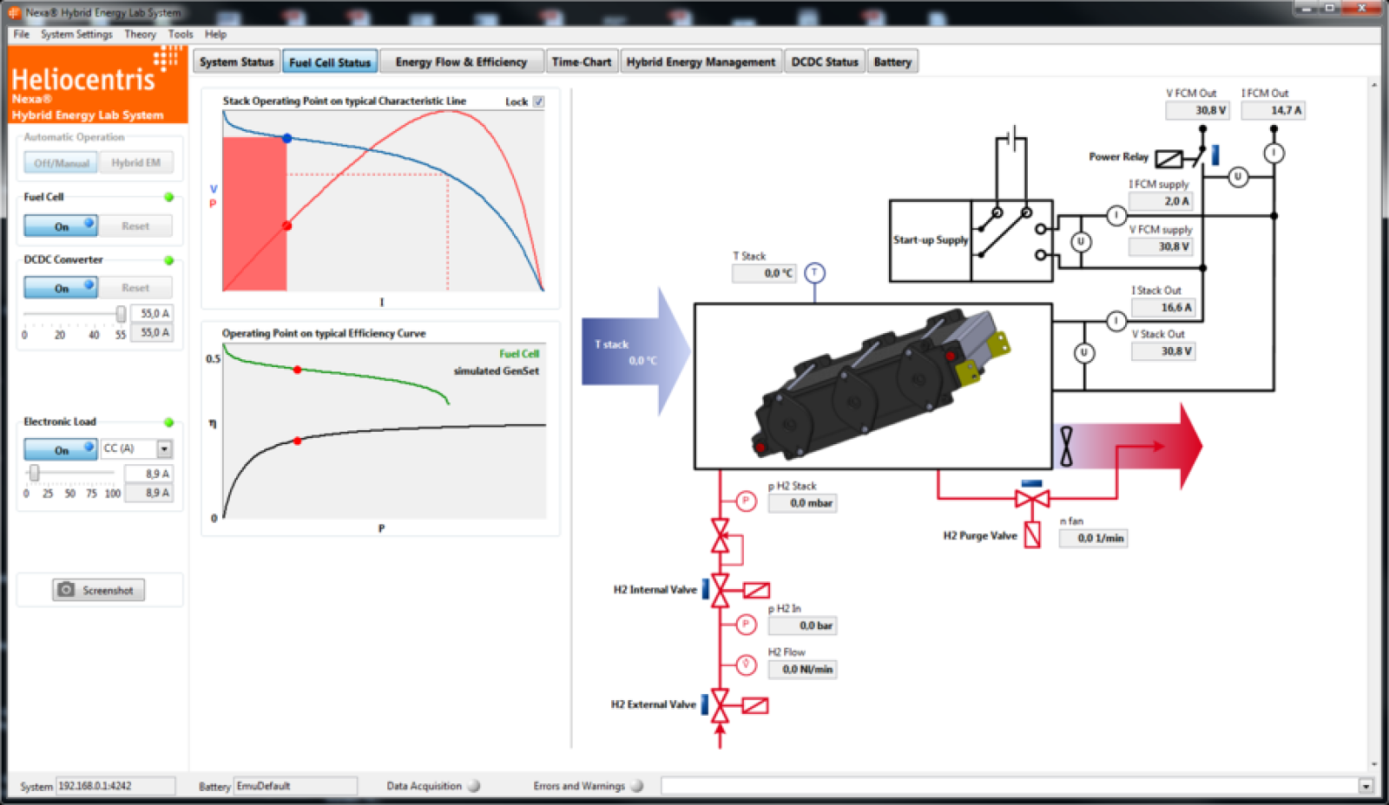The image size is (1389, 805).
Task: Select the Hybrid EM operation button
Action: 135,162
